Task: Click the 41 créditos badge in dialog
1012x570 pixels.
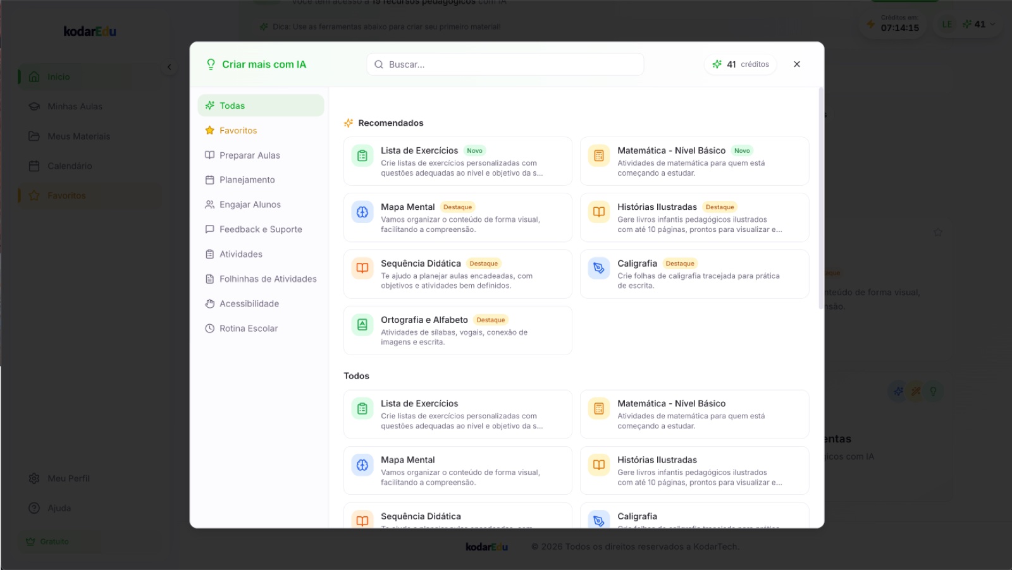Action: click(x=741, y=64)
